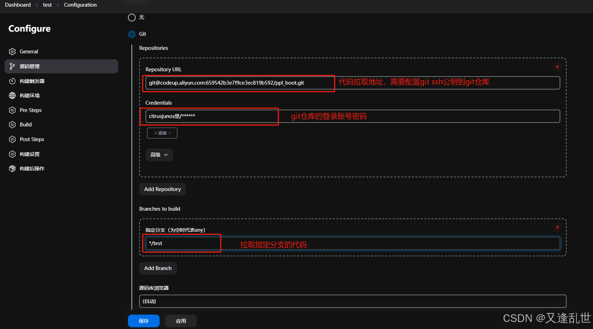This screenshot has height=329, width=593.
Task: Go to 构建设置 section
Action: coord(61,154)
